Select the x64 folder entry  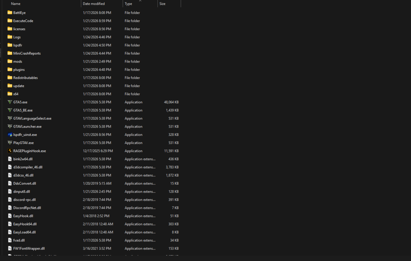[17, 94]
